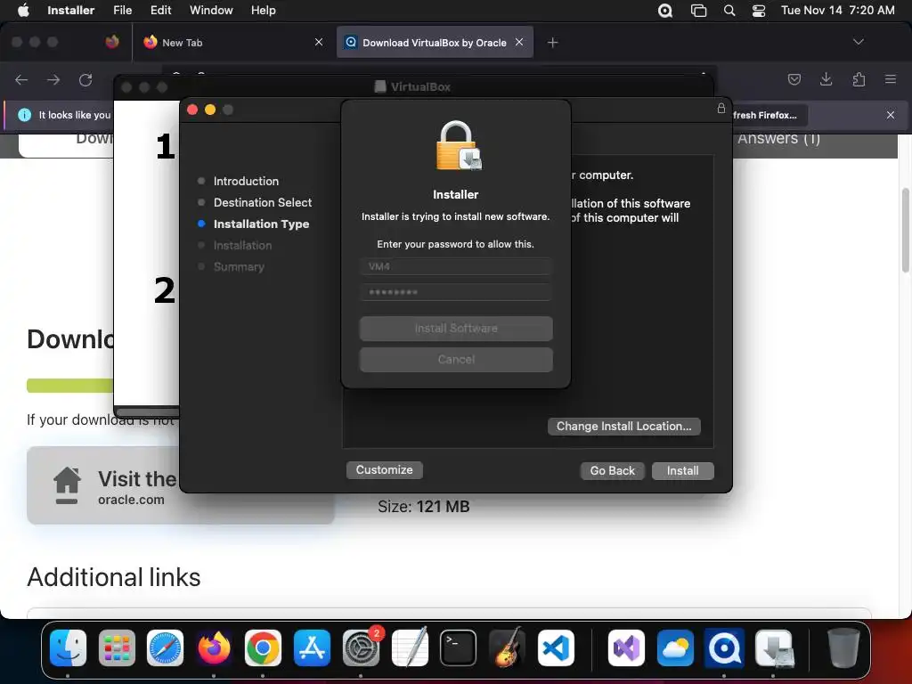
Task: Dismiss the Firefox notification bar
Action: pyautogui.click(x=891, y=115)
